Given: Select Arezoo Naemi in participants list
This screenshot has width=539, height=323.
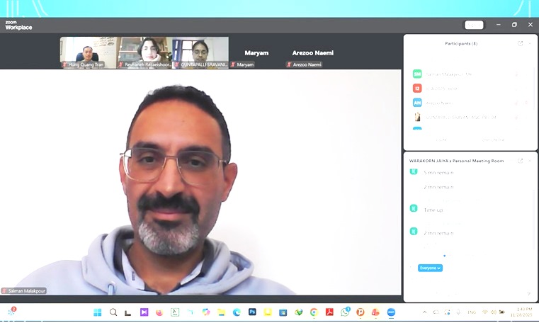Looking at the screenshot, I should 439,103.
